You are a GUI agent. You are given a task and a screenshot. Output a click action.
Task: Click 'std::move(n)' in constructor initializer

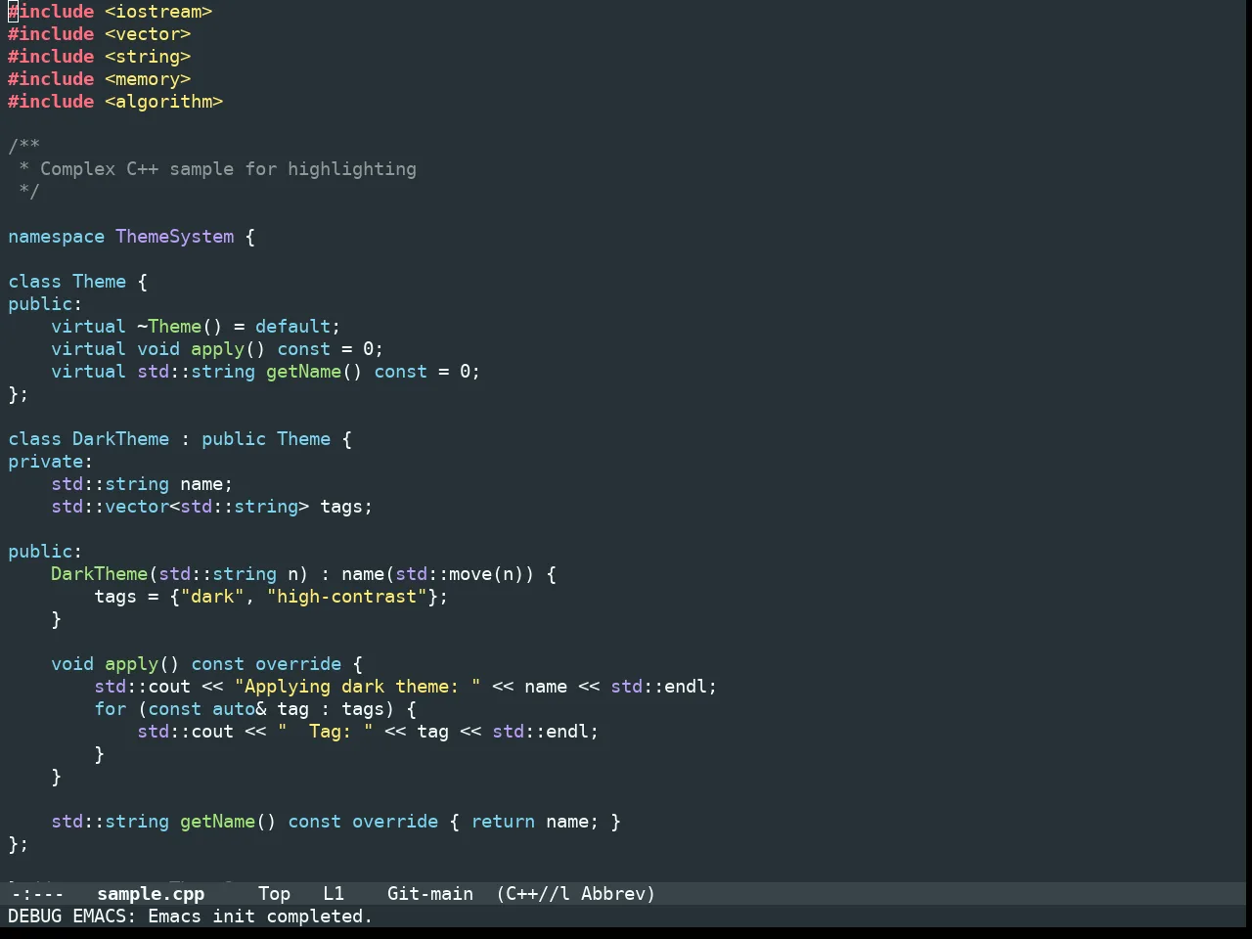tap(460, 574)
